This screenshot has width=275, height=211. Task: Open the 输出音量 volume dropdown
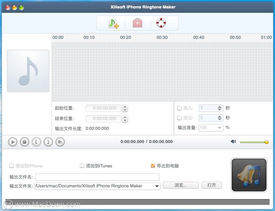click(x=220, y=128)
